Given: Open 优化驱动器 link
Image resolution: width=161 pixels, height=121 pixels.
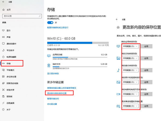Looking at the screenshot, I should (x=52, y=104).
